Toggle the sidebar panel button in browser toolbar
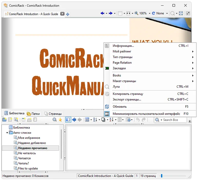This screenshot has height=180, width=198. tap(68, 120)
